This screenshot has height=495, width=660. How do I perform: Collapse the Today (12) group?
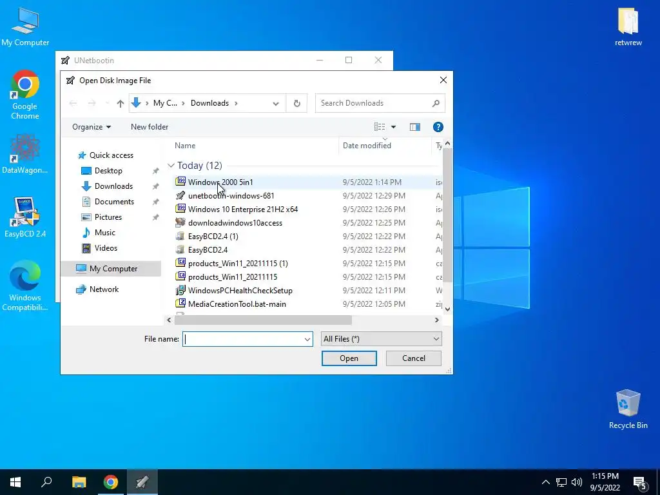[x=171, y=166]
